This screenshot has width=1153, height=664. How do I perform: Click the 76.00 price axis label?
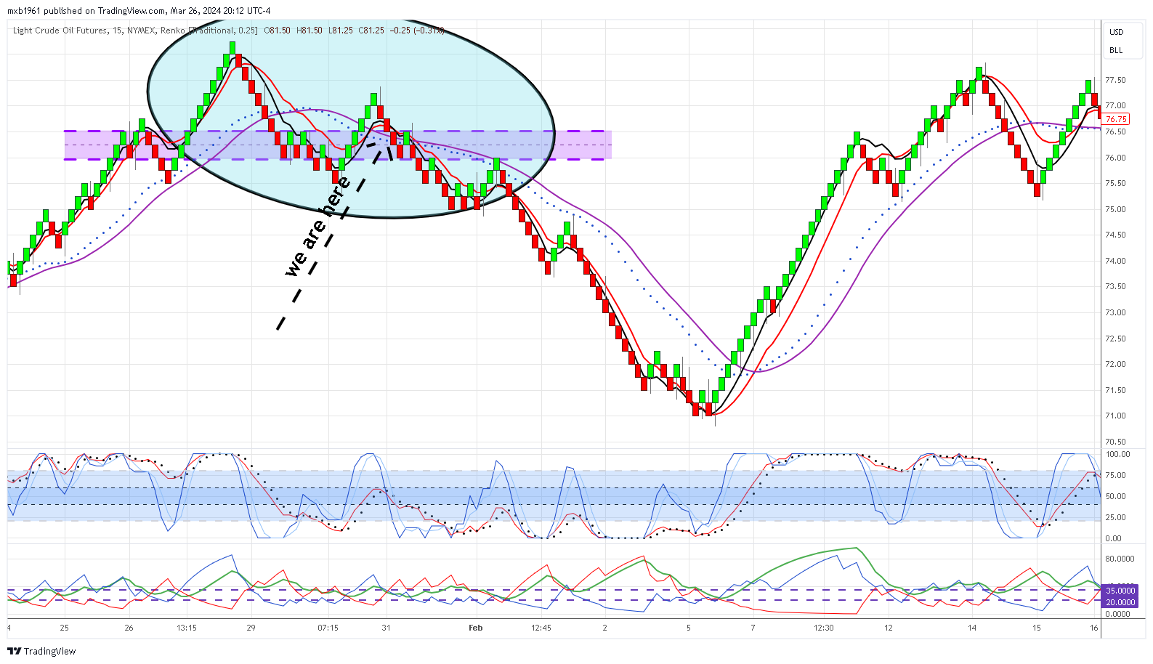tap(1115, 158)
